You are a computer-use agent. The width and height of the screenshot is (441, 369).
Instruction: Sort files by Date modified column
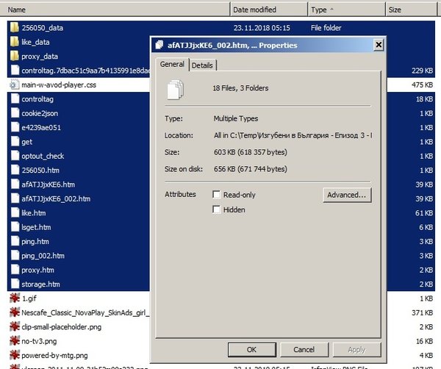pos(269,10)
